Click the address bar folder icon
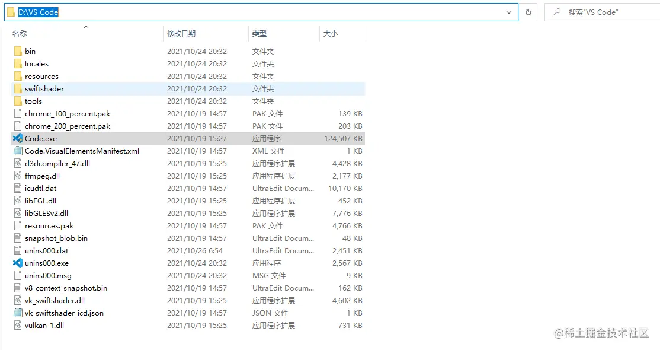This screenshot has height=350, width=660. pyautogui.click(x=11, y=12)
